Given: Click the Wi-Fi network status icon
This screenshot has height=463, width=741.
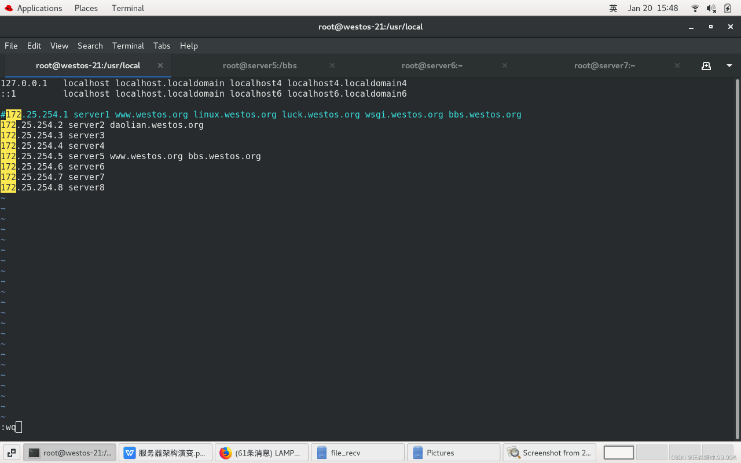Looking at the screenshot, I should pyautogui.click(x=695, y=8).
